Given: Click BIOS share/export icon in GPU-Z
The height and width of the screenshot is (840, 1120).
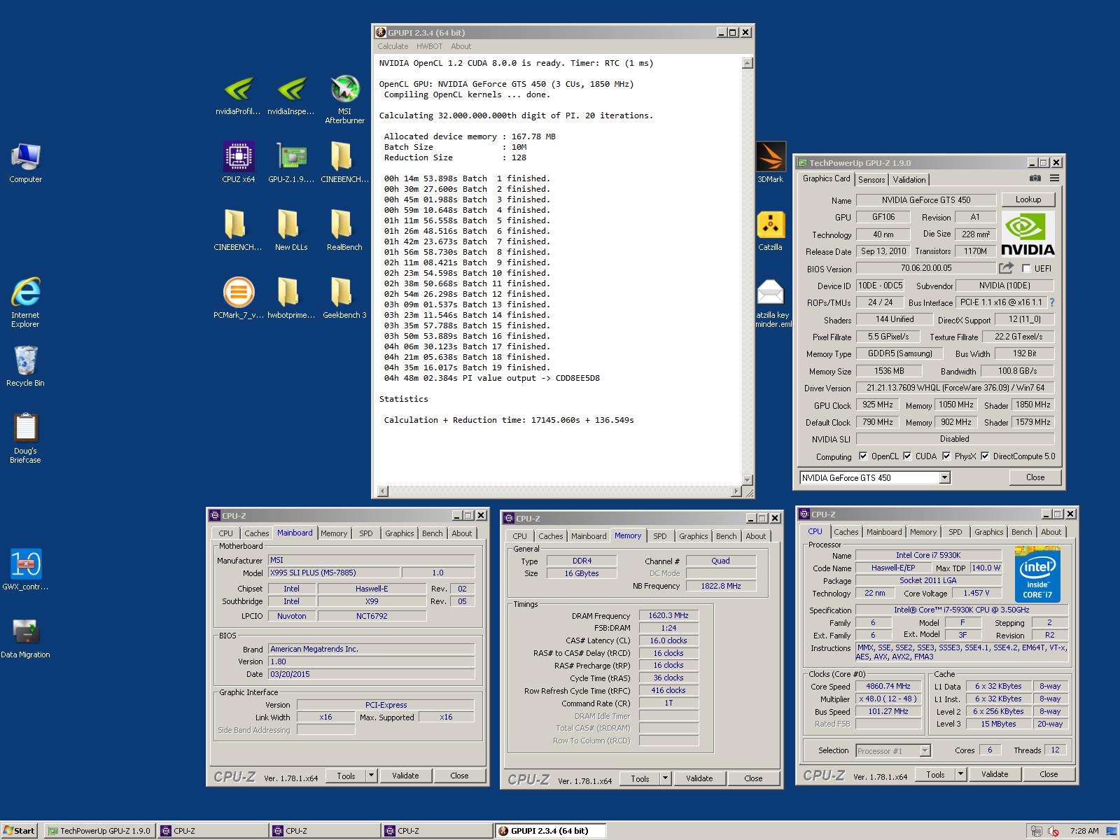Looking at the screenshot, I should pyautogui.click(x=1006, y=268).
